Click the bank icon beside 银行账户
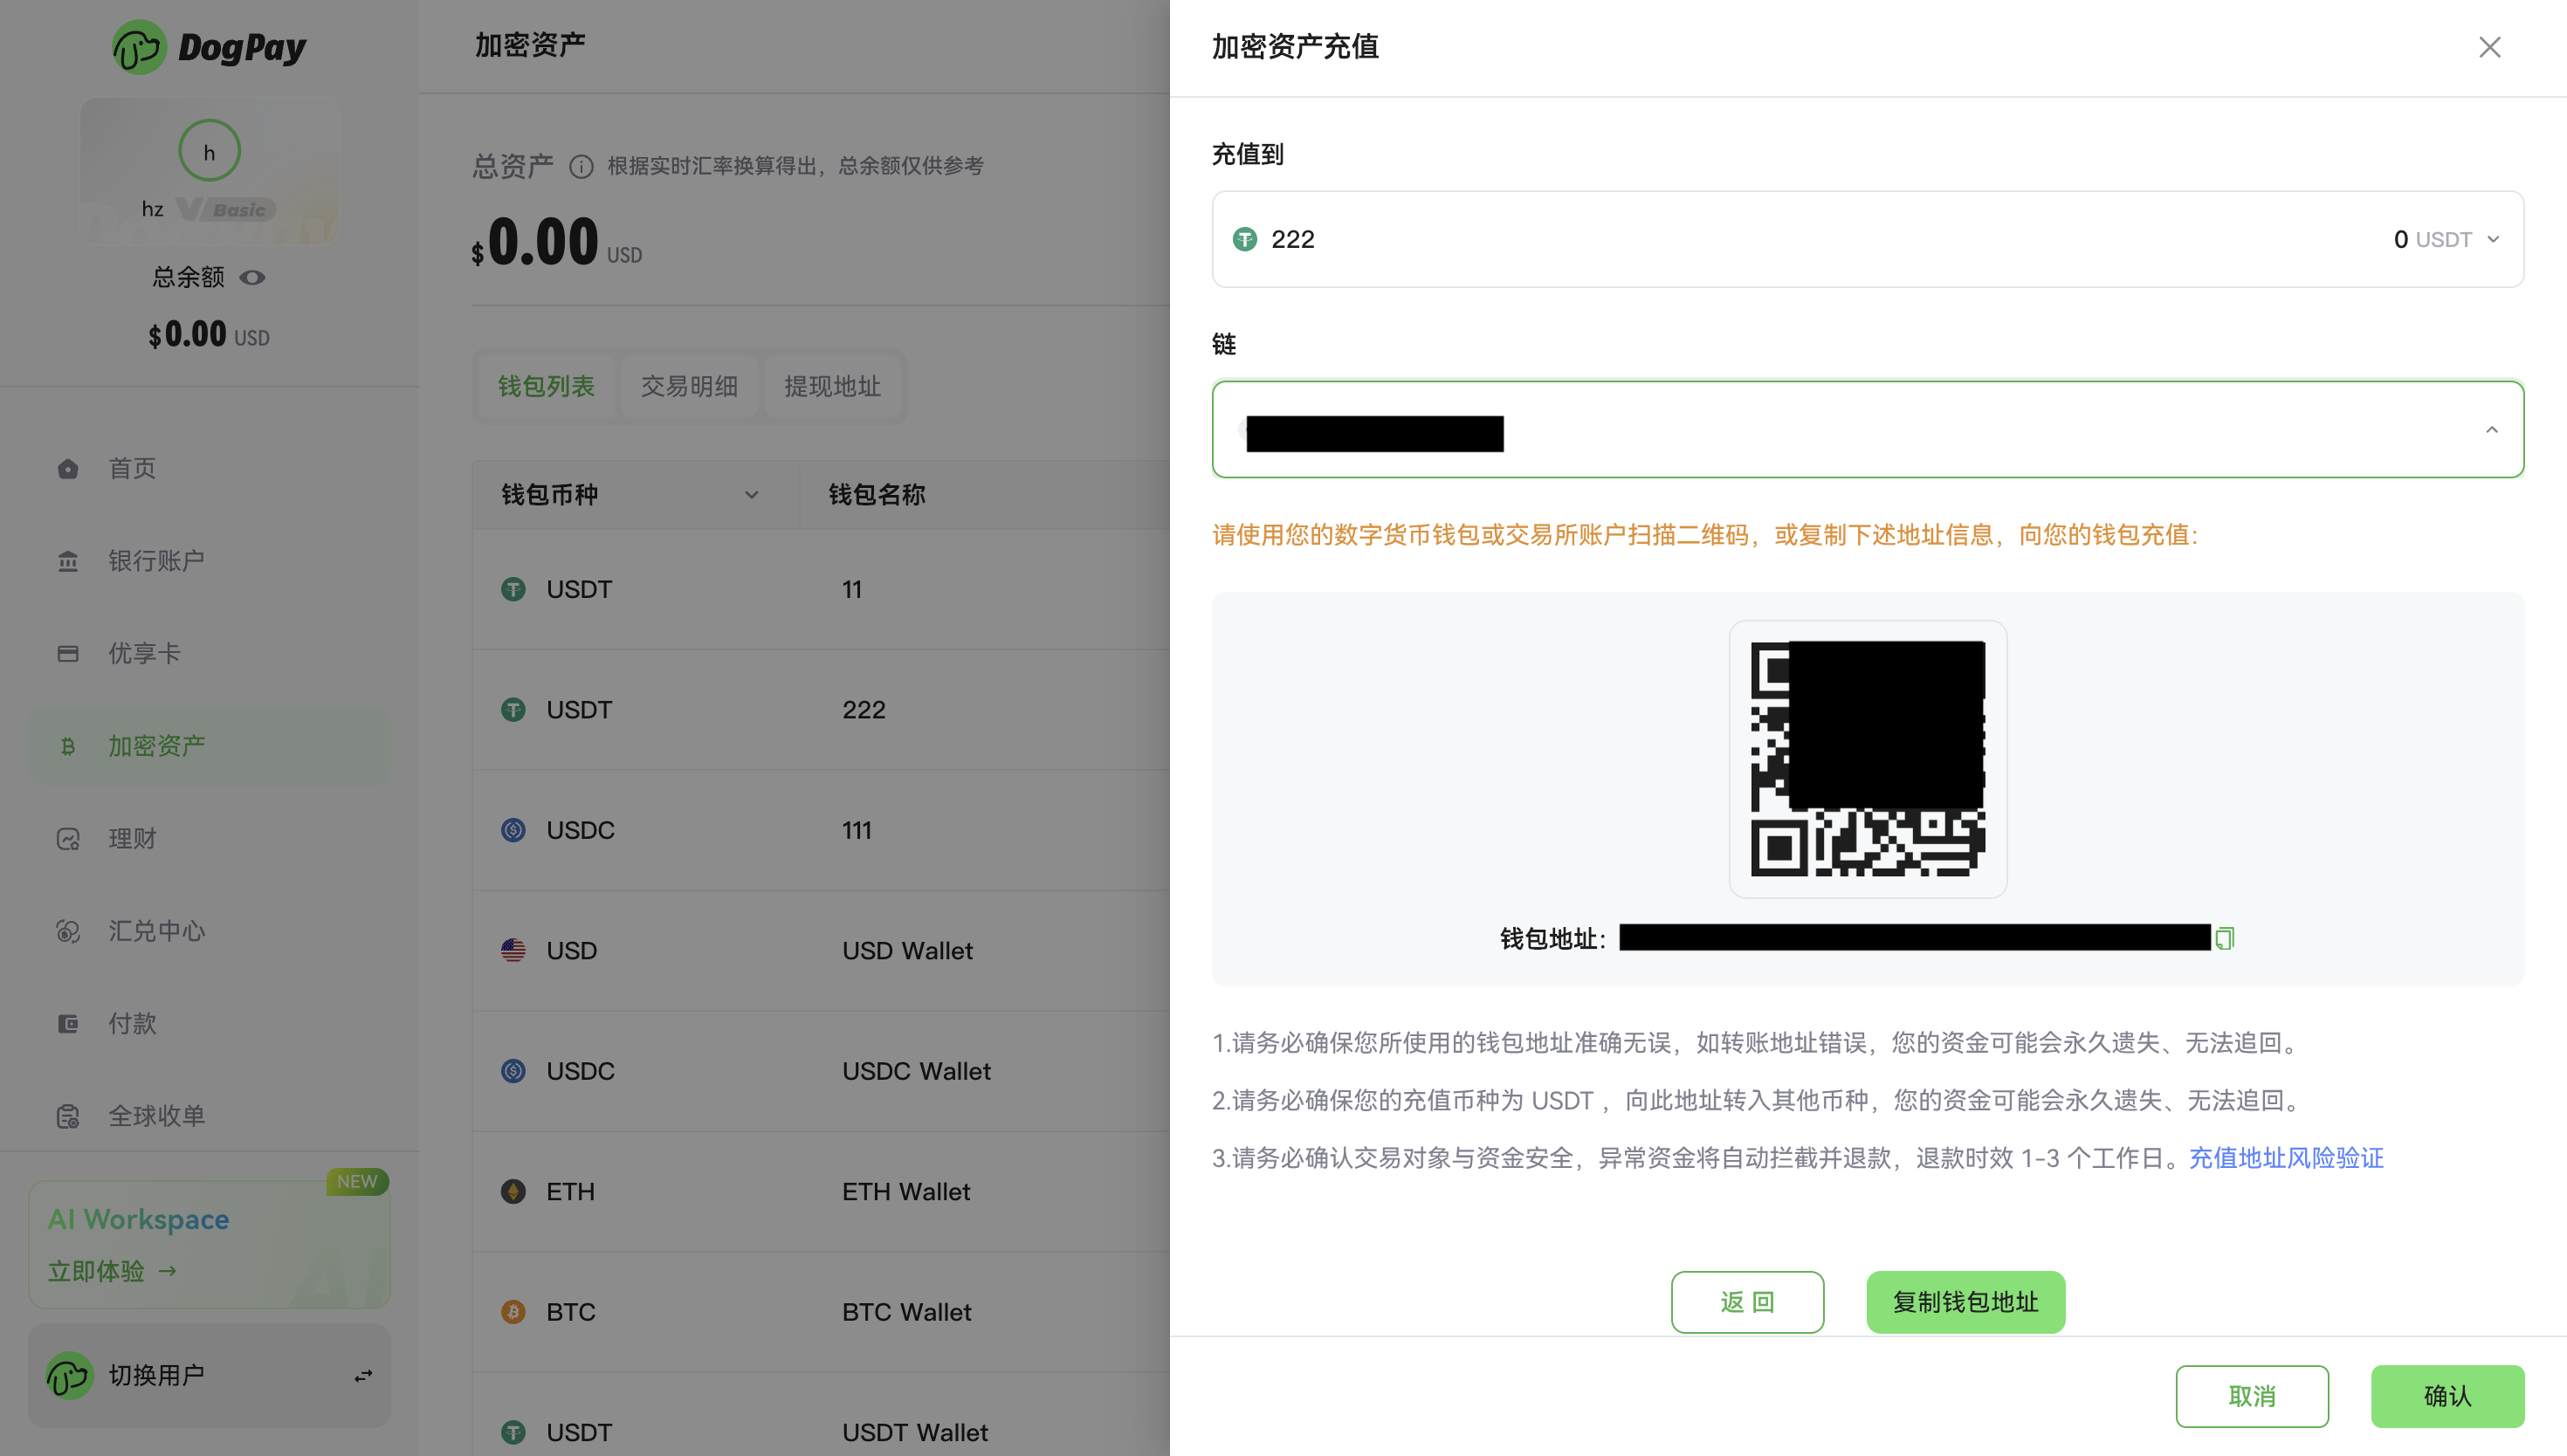The image size is (2567, 1456). 68,561
